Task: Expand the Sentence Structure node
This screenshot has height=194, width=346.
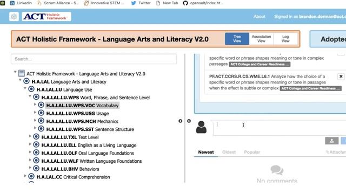Action: click(x=35, y=128)
